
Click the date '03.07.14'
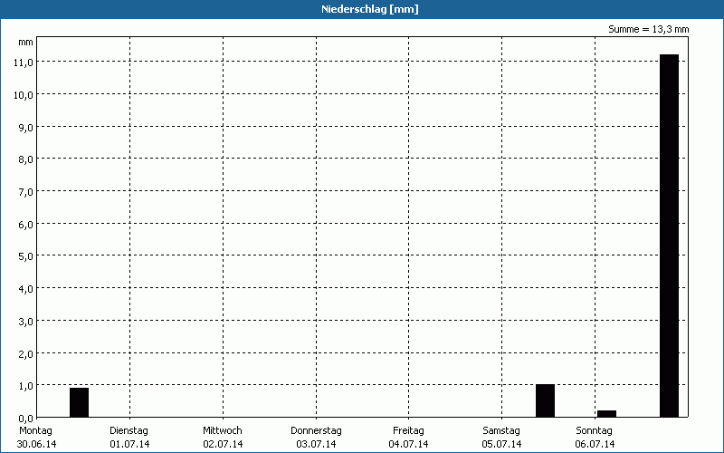point(316,445)
